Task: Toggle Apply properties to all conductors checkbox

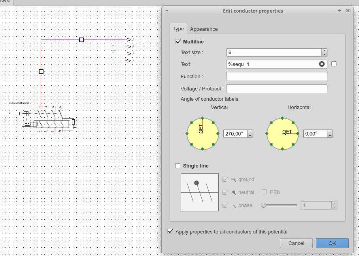Action: (x=170, y=232)
